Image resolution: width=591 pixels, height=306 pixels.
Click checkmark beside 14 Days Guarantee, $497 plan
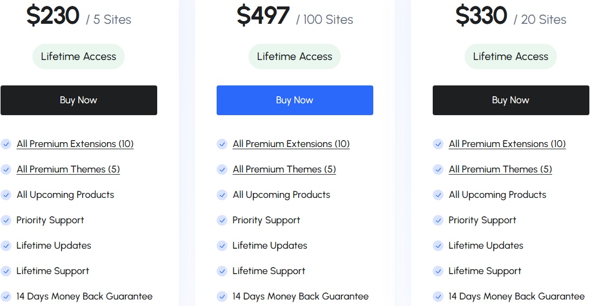[222, 296]
